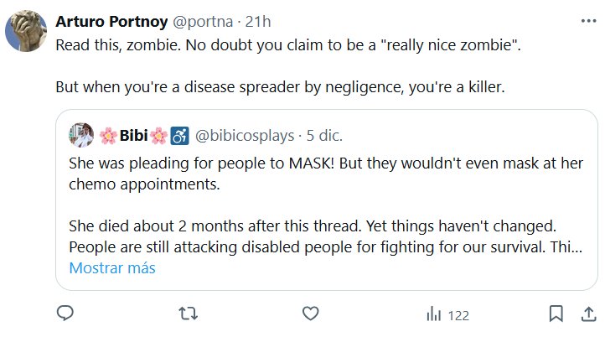Like the post with the heart icon
This screenshot has width=605, height=337.
point(310,314)
